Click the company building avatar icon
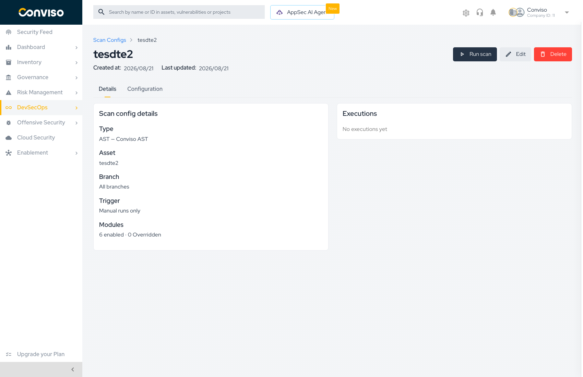Screen dimensions: 583x377 pyautogui.click(x=513, y=12)
